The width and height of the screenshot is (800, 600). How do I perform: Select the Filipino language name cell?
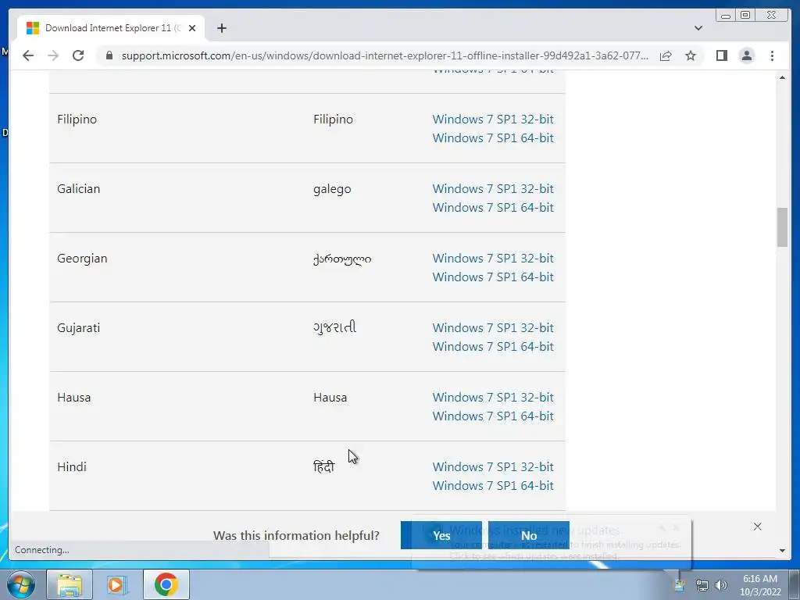pyautogui.click(x=77, y=120)
